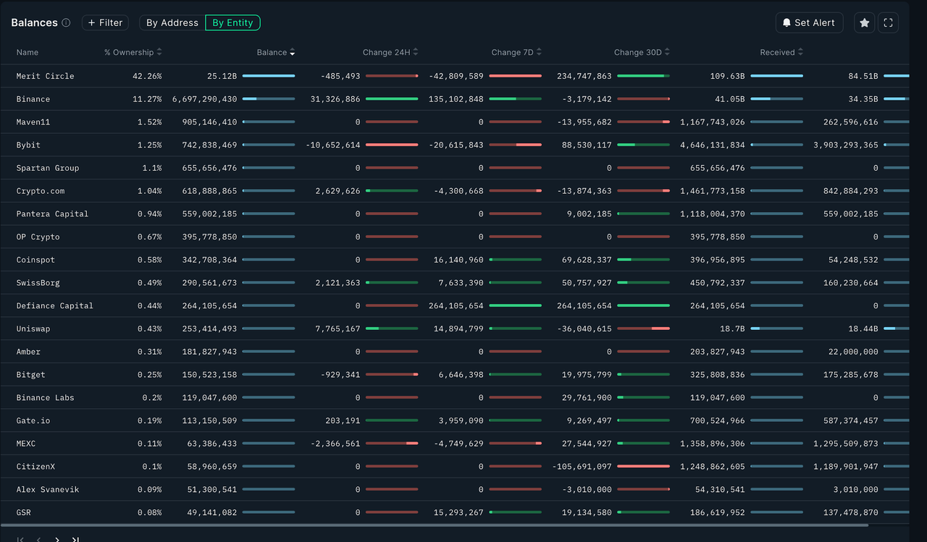Open the Amber entity name
Image resolution: width=927 pixels, height=542 pixels.
(x=28, y=352)
